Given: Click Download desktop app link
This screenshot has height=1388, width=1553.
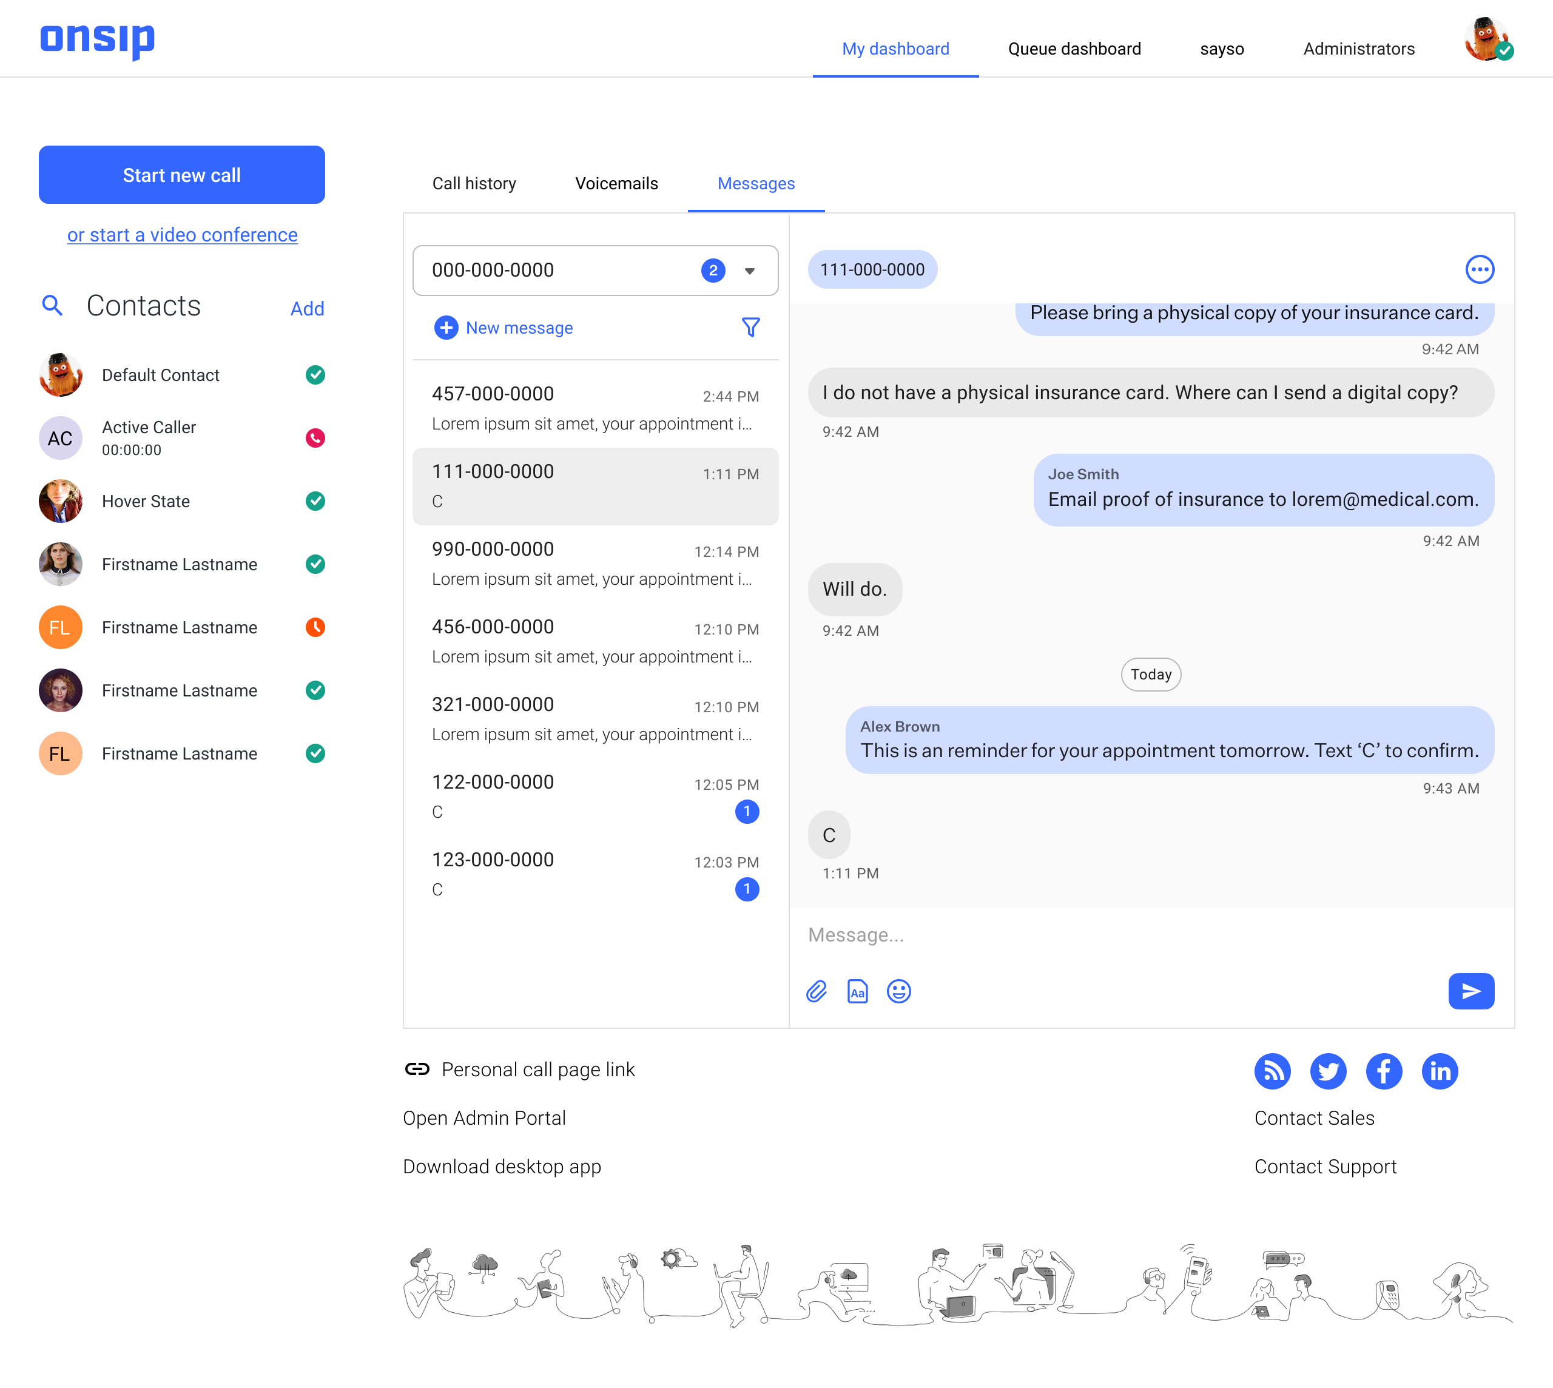Looking at the screenshot, I should 502,1167.
